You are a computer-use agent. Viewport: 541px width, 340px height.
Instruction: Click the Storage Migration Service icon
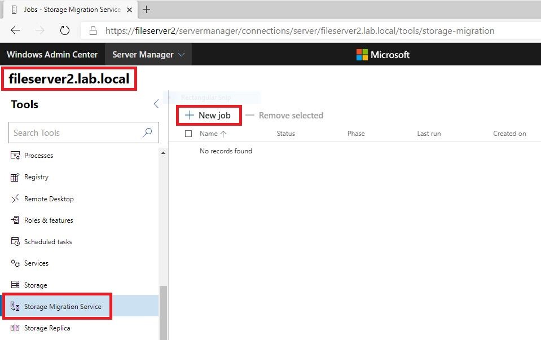15,306
